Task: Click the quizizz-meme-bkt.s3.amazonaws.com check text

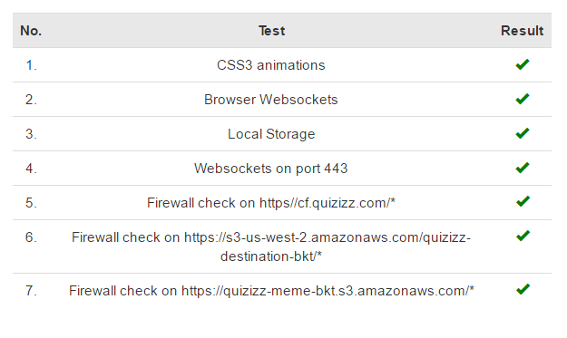Action: coord(271,291)
